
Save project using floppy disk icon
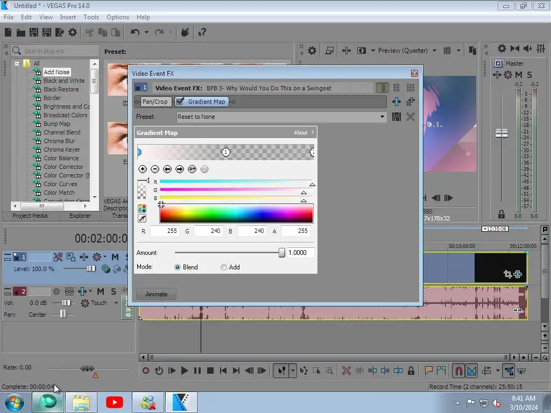(x=34, y=33)
